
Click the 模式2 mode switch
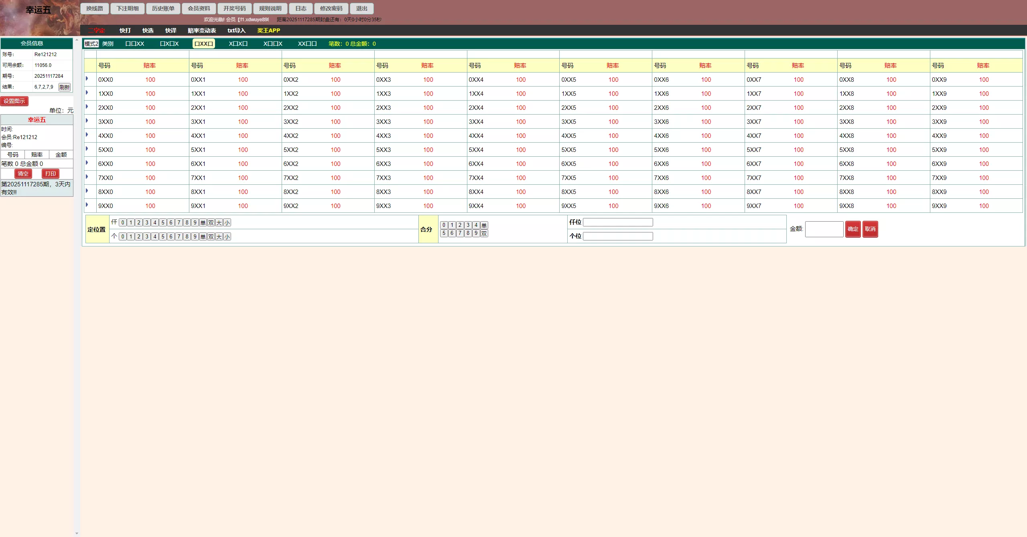pyautogui.click(x=91, y=44)
